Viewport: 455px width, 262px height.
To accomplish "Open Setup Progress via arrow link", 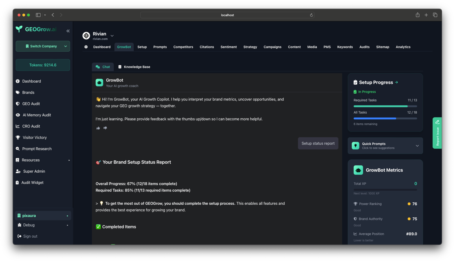I will click(x=396, y=82).
